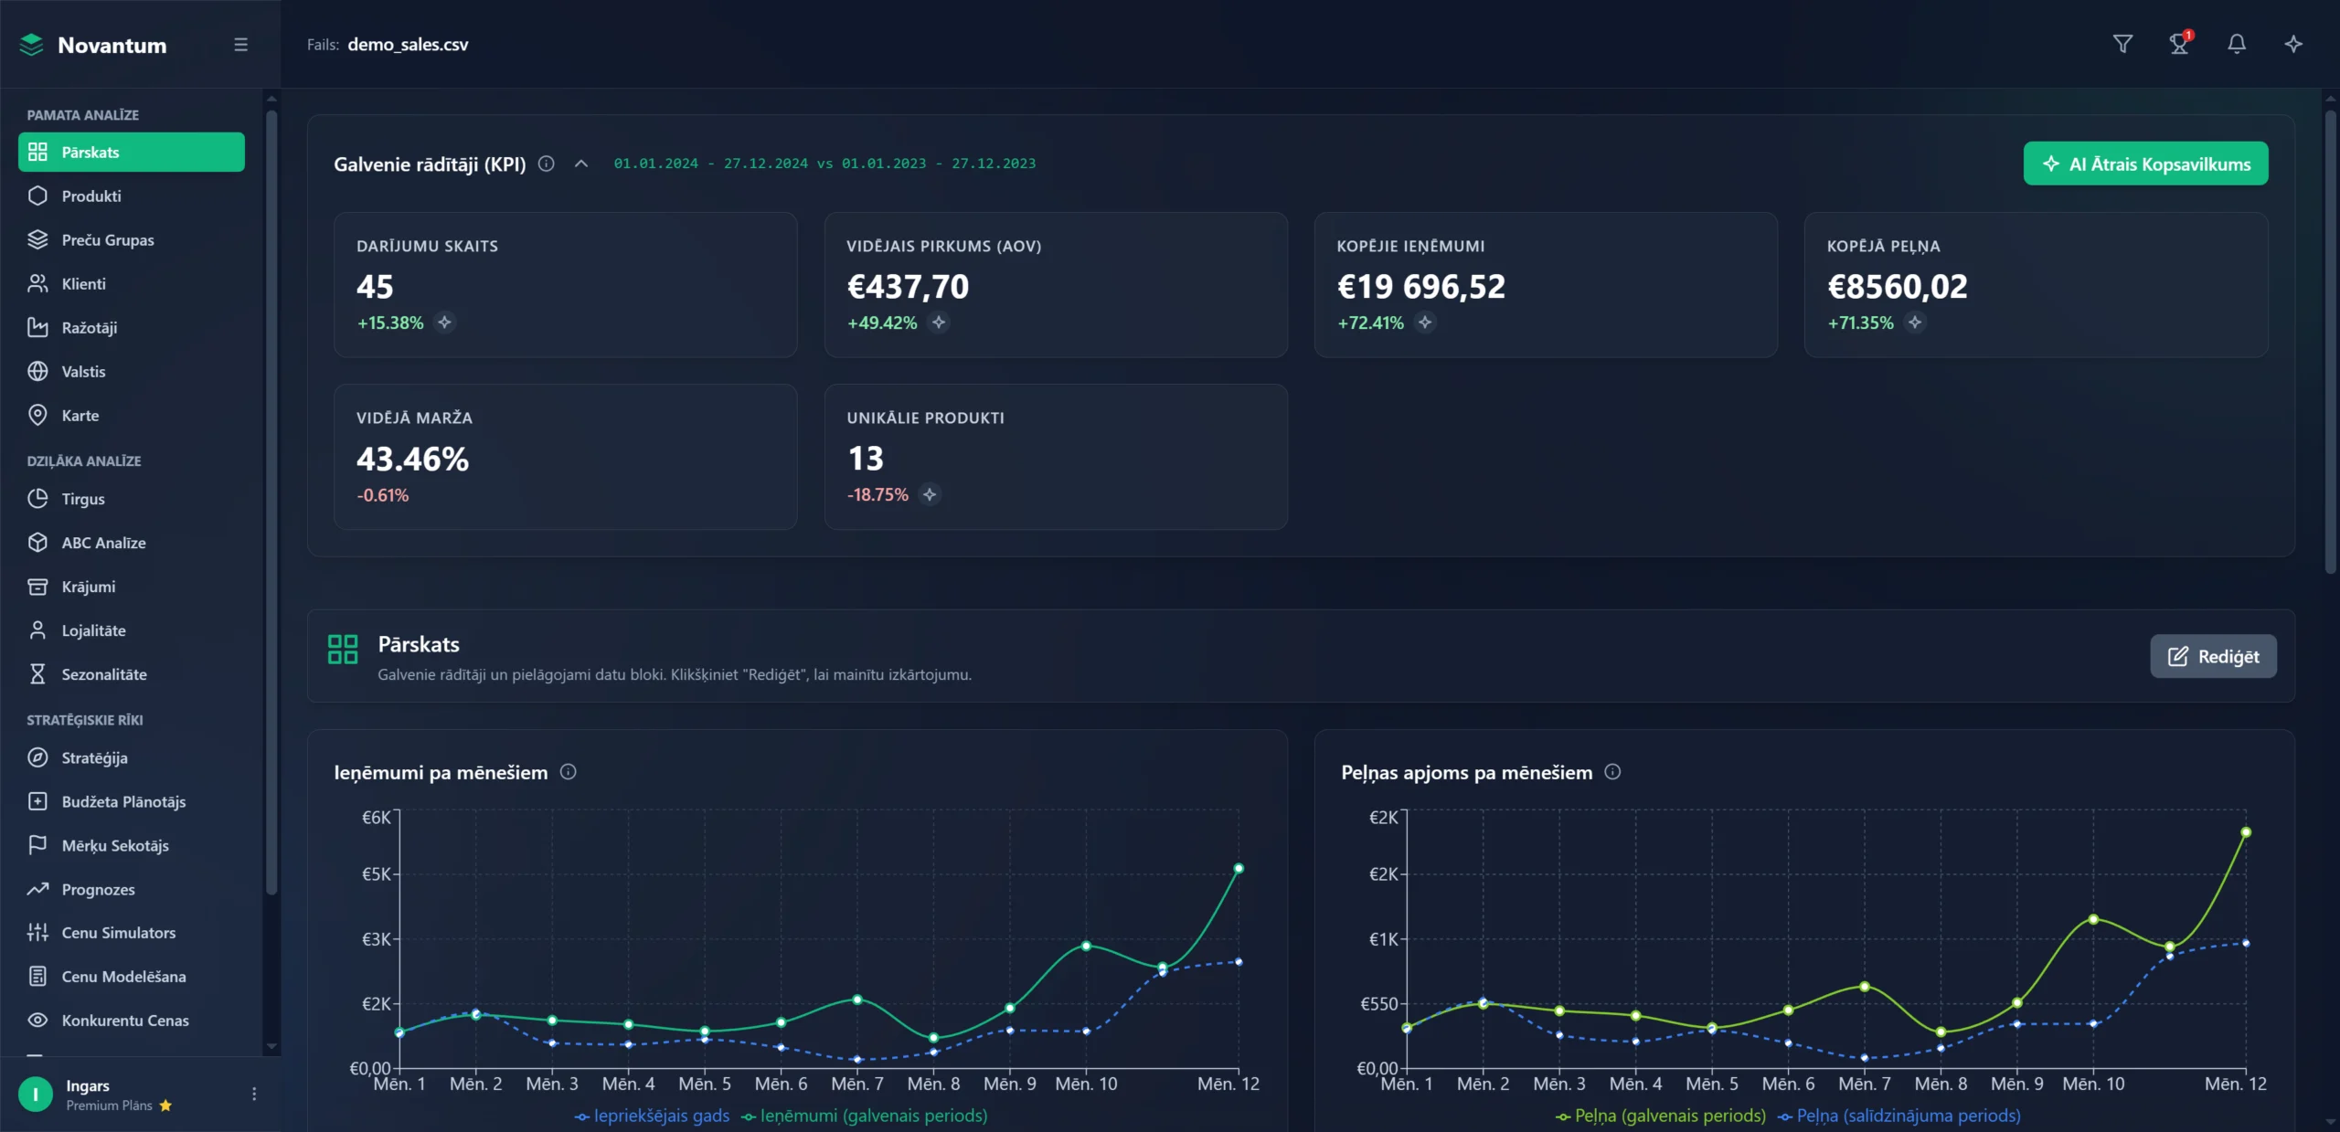Go to ABC Analīze sidebar item
This screenshot has height=1132, width=2340.
[x=103, y=543]
